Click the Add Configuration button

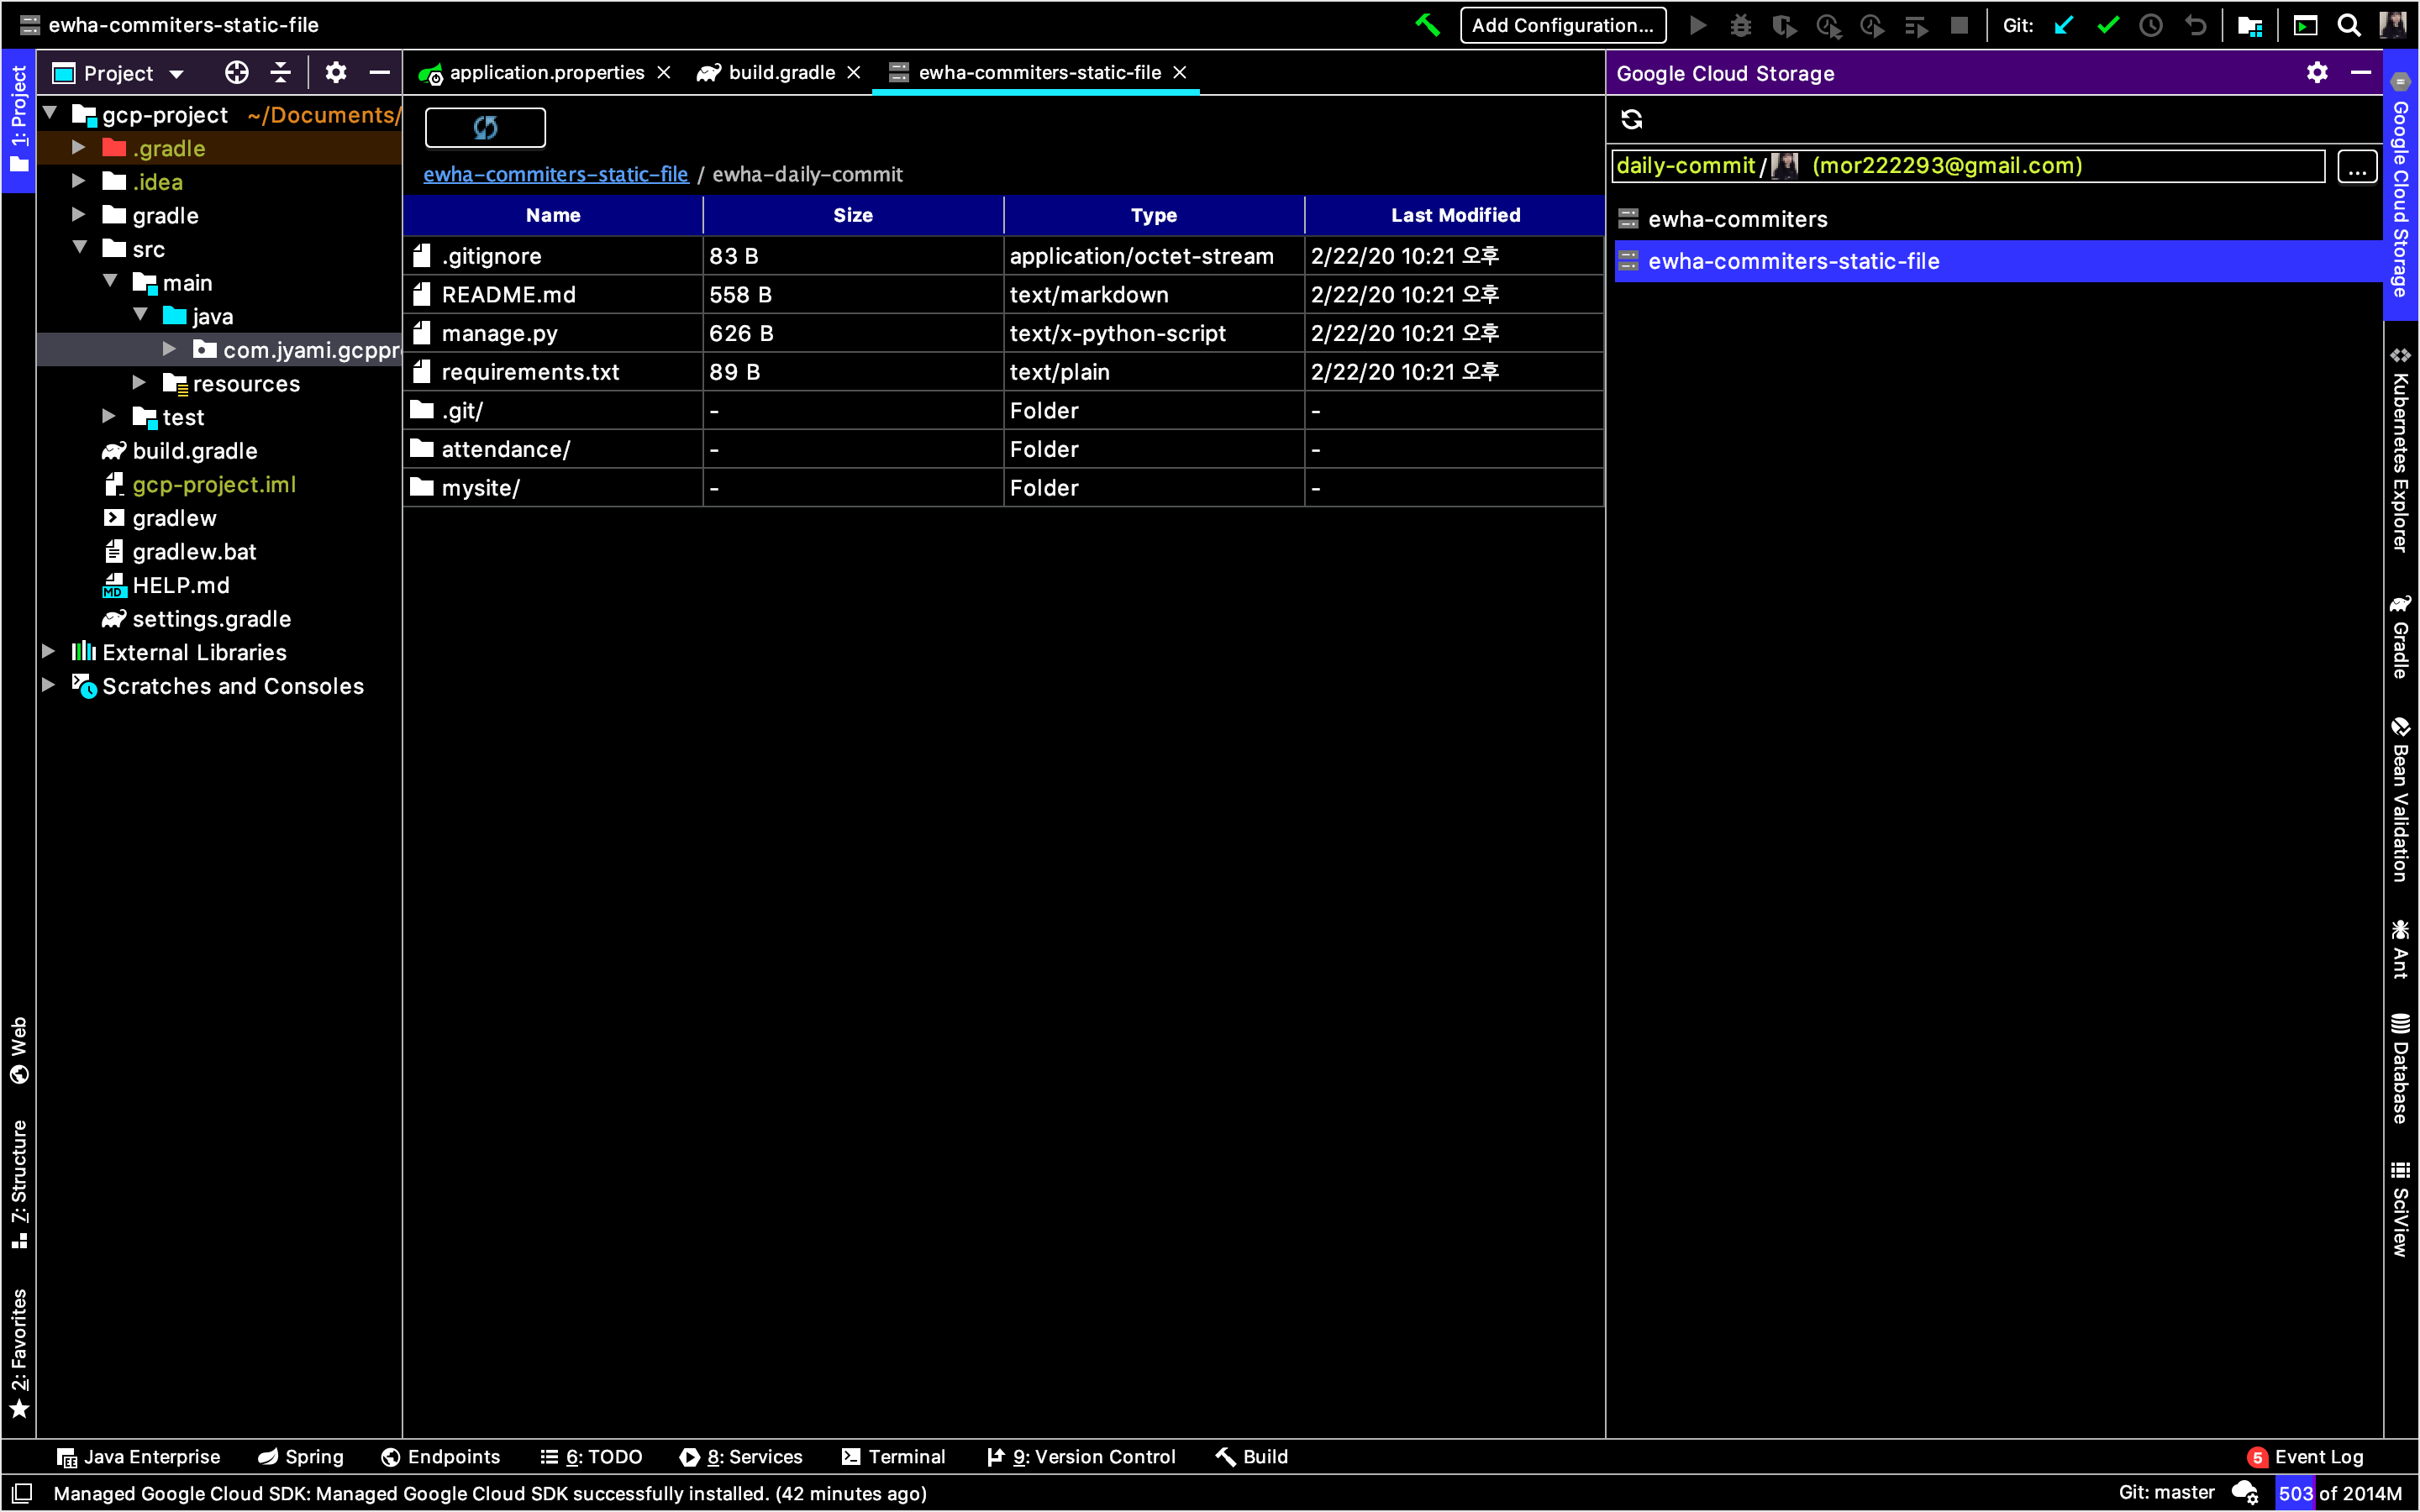click(1562, 25)
